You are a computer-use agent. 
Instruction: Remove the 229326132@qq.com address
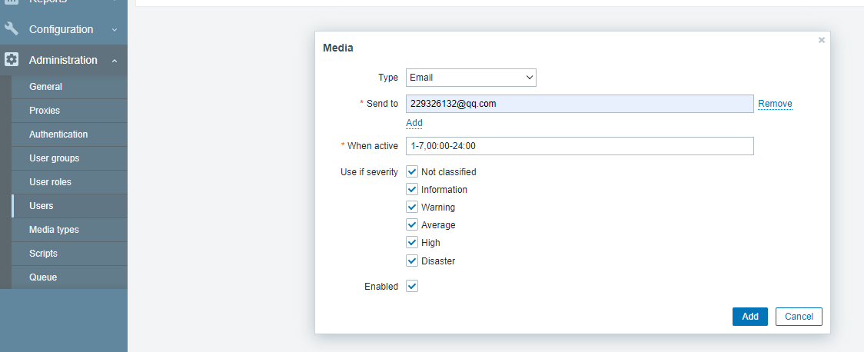pos(775,104)
